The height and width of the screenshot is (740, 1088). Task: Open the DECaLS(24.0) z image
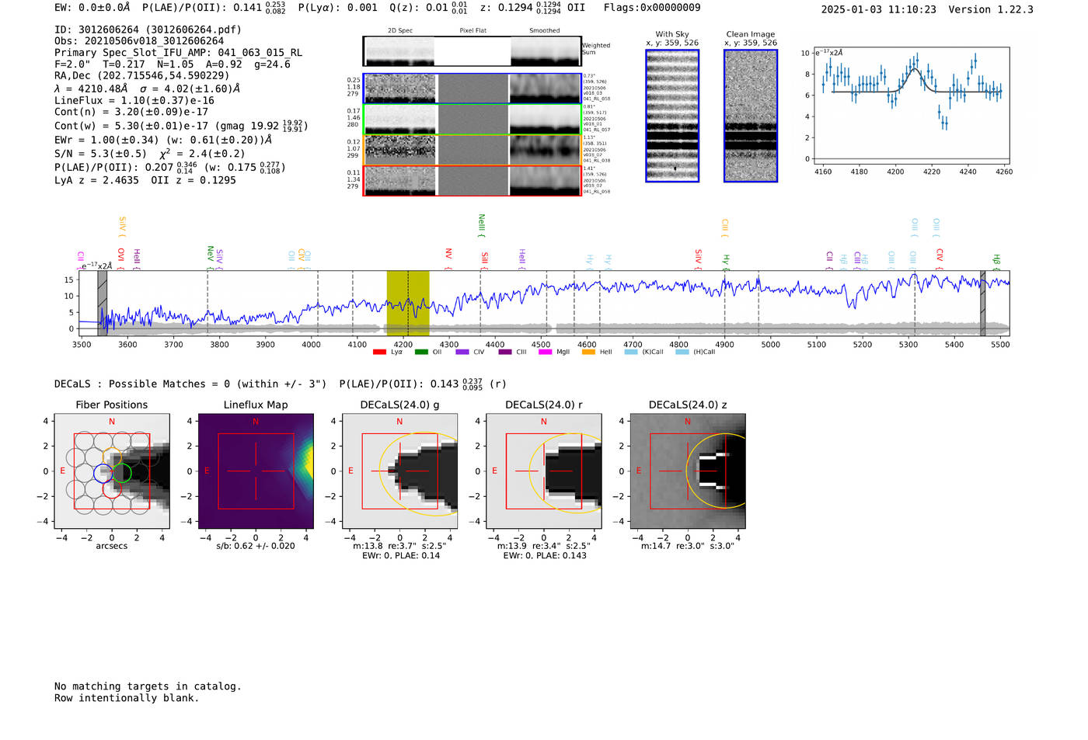pyautogui.click(x=688, y=471)
